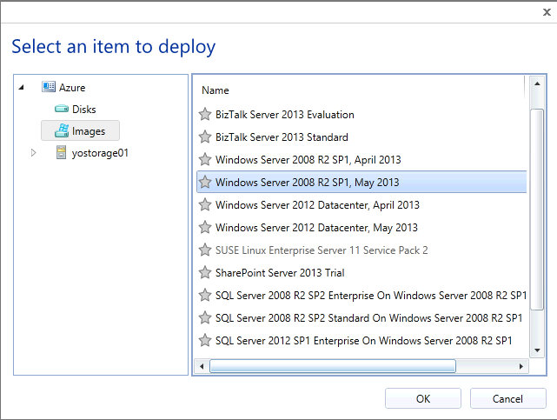Sort list by the Name column header
557x420 pixels.
tap(216, 90)
